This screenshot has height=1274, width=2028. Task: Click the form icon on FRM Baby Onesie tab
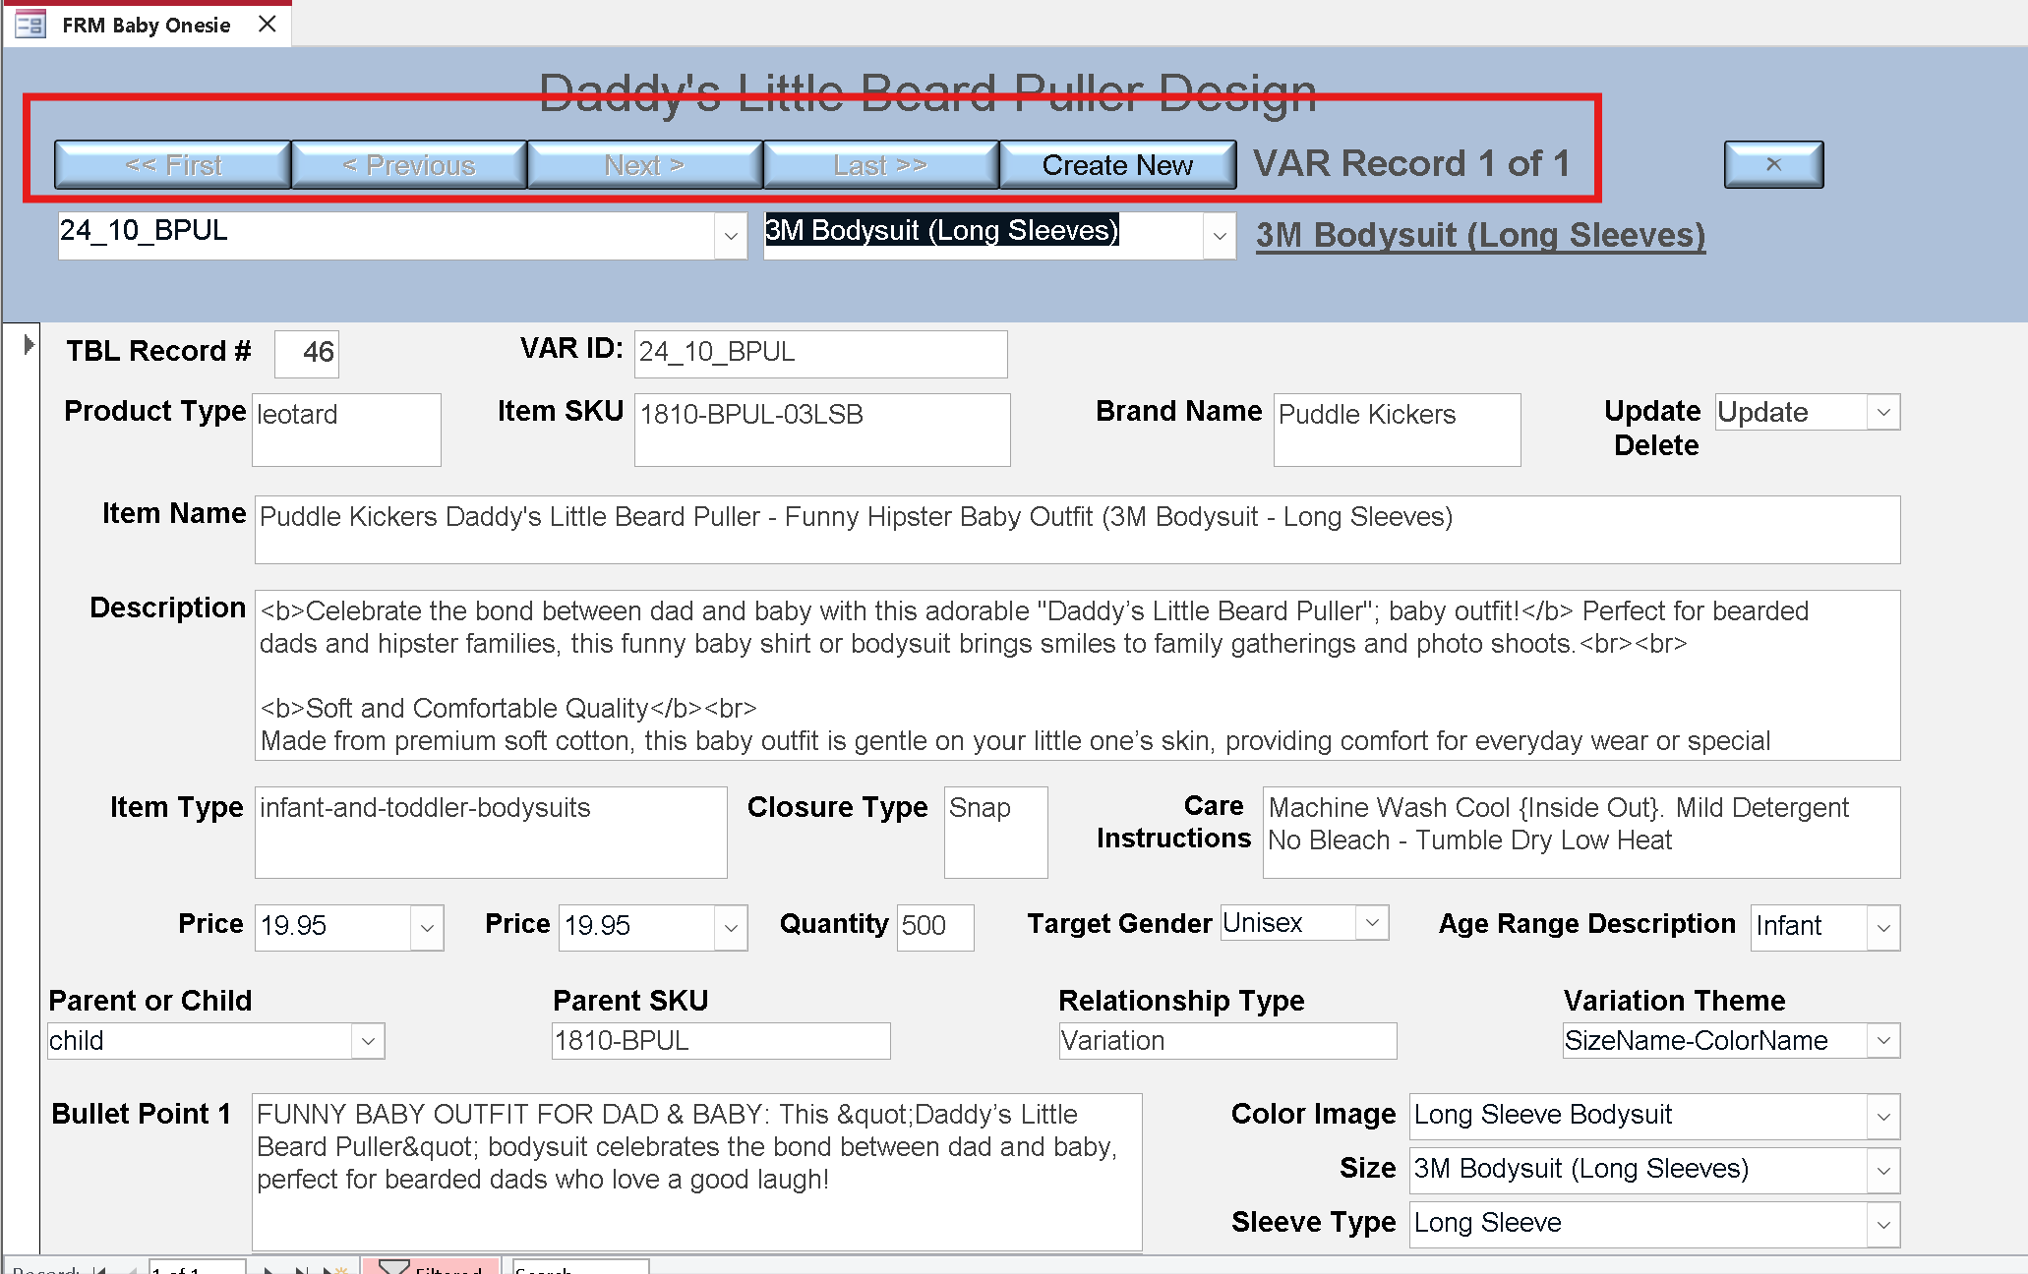[30, 25]
